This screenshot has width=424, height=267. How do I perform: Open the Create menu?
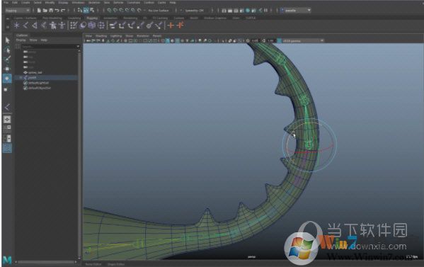click(x=25, y=2)
